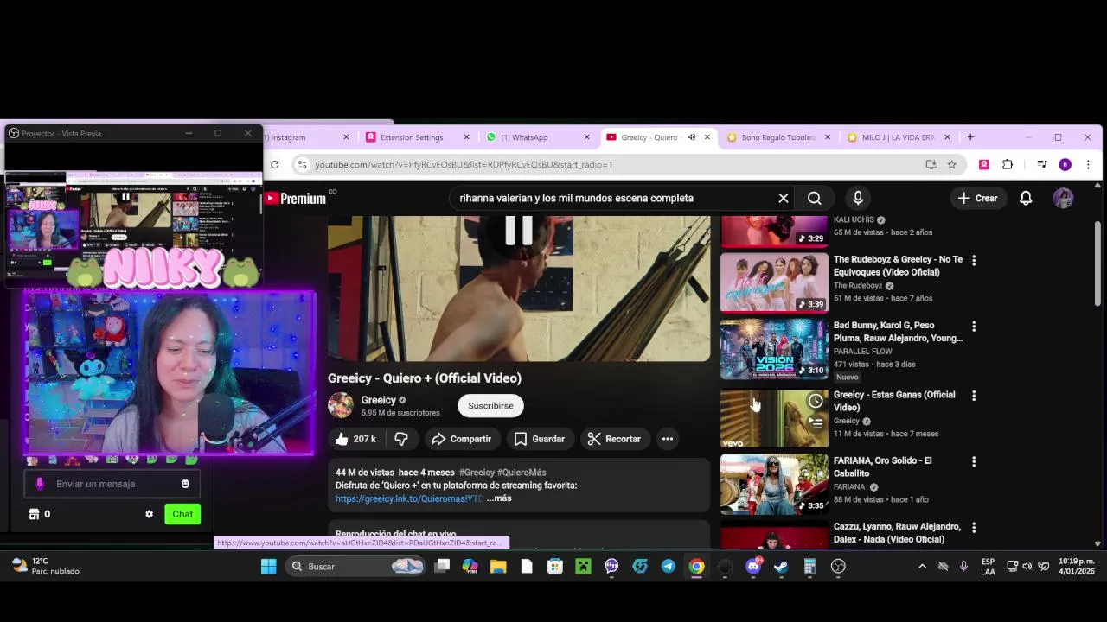
Task: Mute the Greeicy - Quiero tab audio
Action: pos(691,137)
